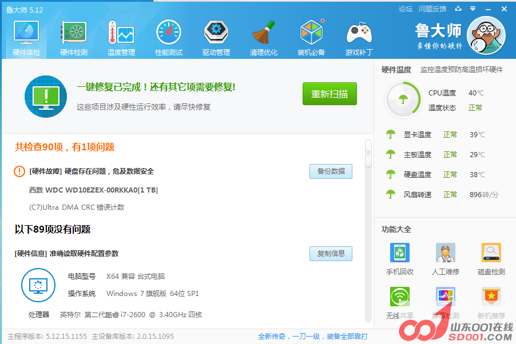Viewport: 516px width, 344px height.
Task: Open the title bar dropdown menu arrow
Action: pyautogui.click(x=473, y=9)
